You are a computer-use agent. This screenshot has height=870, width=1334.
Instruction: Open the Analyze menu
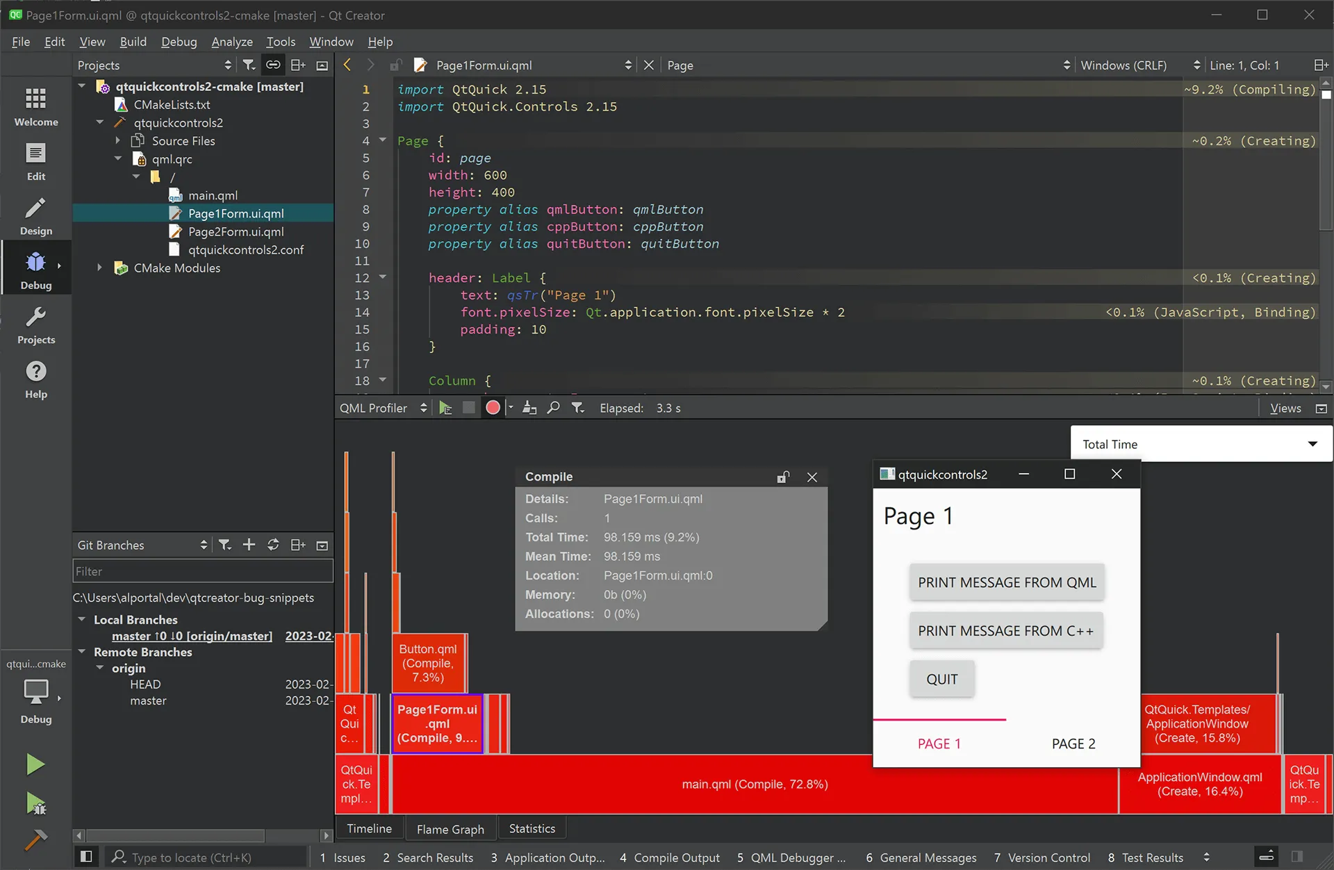coord(232,42)
